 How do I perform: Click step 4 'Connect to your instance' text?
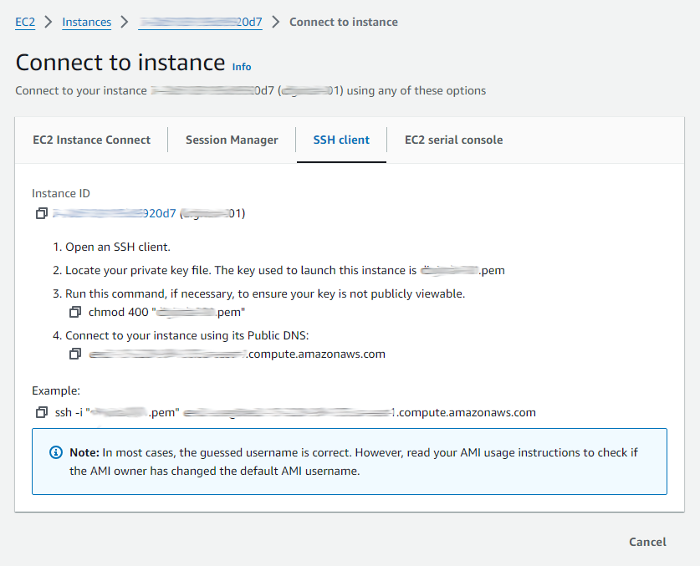pyautogui.click(x=181, y=335)
